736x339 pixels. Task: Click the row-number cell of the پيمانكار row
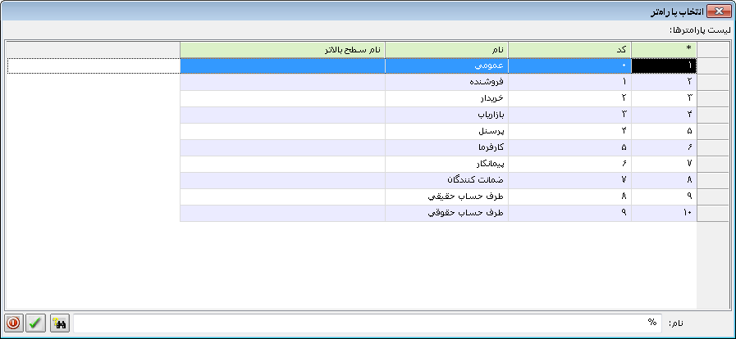pos(664,164)
